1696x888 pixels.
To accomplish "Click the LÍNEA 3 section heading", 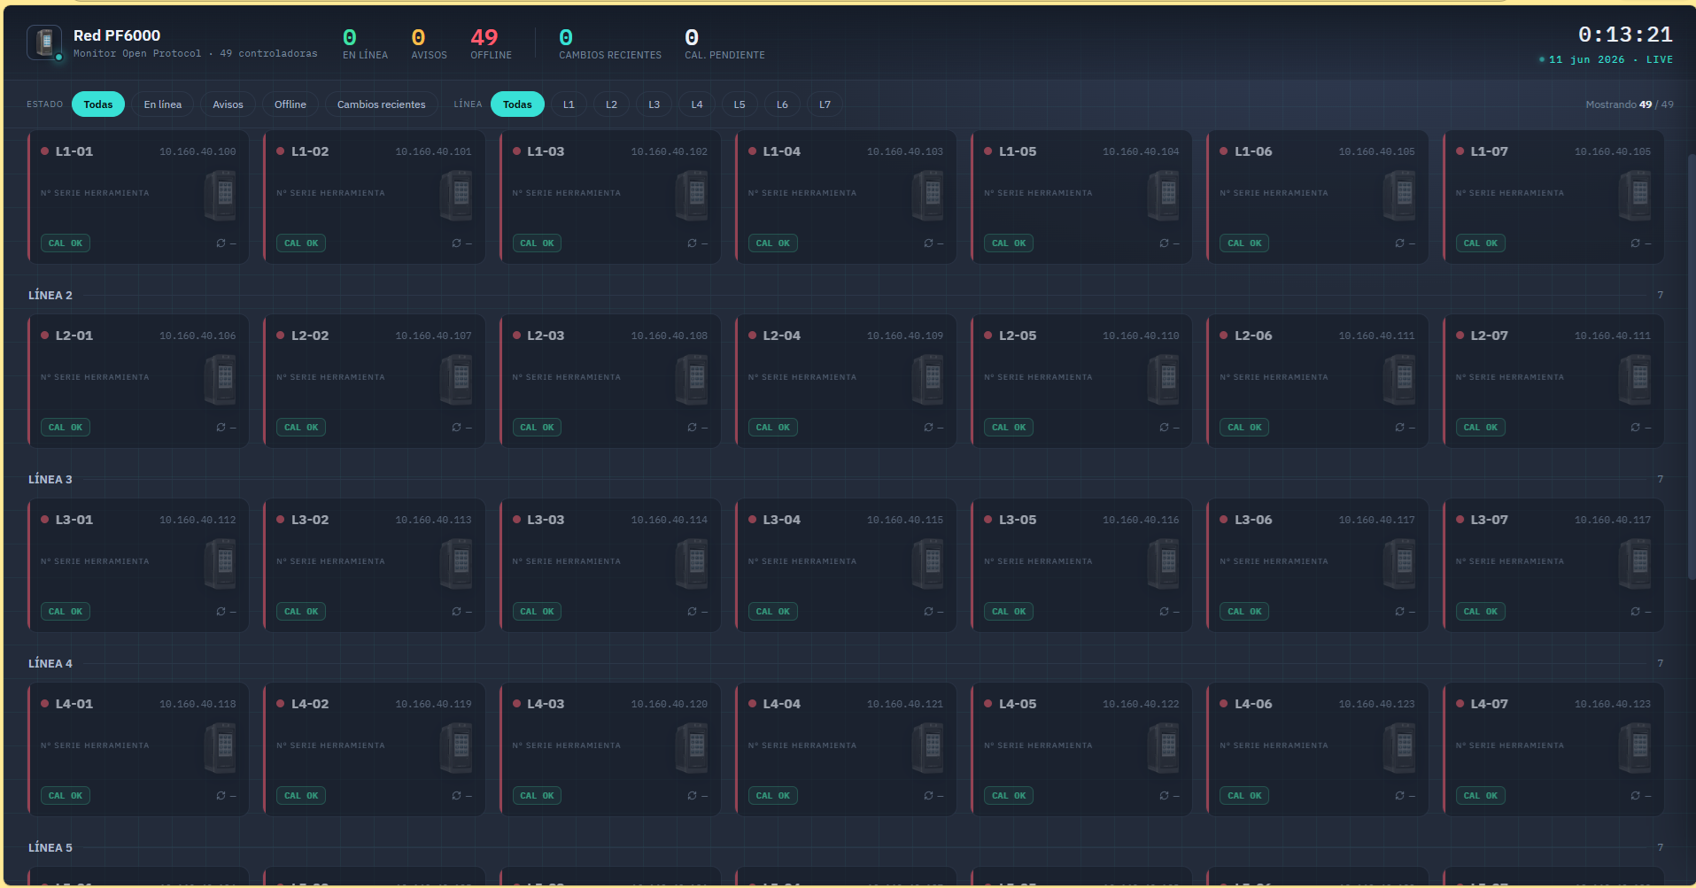I will pyautogui.click(x=50, y=479).
